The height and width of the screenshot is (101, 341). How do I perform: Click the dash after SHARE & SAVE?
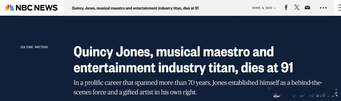pyautogui.click(x=274, y=8)
